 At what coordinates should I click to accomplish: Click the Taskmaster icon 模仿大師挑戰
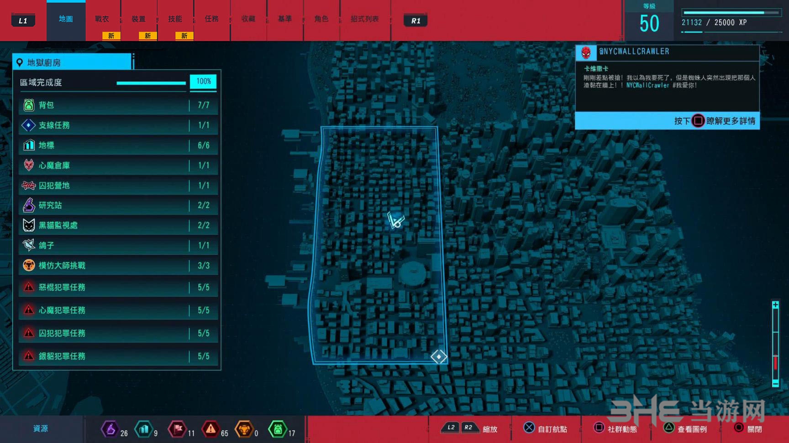(x=28, y=265)
